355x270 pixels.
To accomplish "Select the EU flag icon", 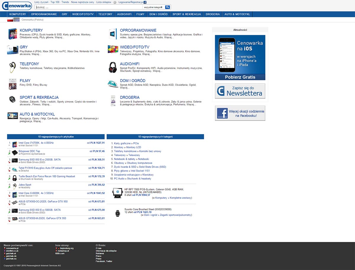I will 17,20.
